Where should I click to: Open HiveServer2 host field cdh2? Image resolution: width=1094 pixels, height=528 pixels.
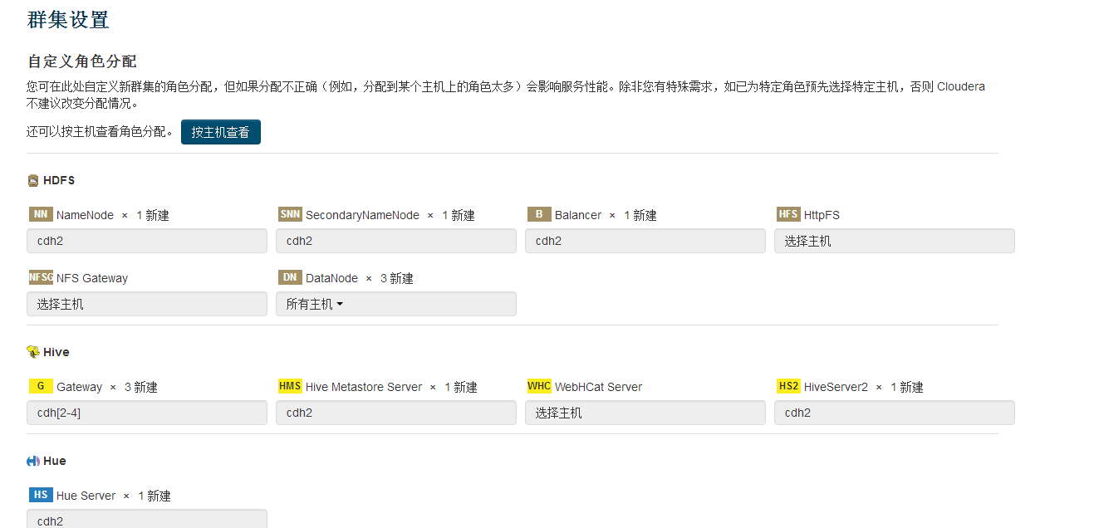[895, 413]
